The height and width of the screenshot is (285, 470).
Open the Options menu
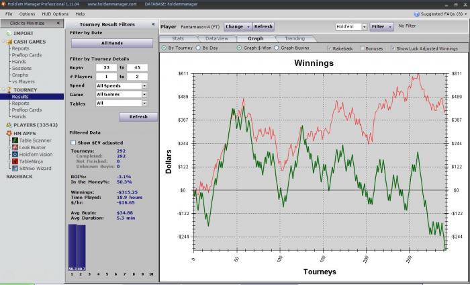(x=27, y=14)
